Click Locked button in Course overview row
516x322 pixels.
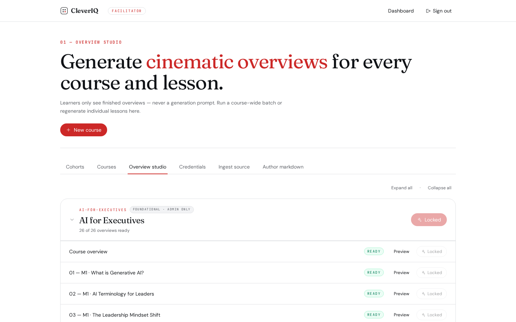[431, 252]
